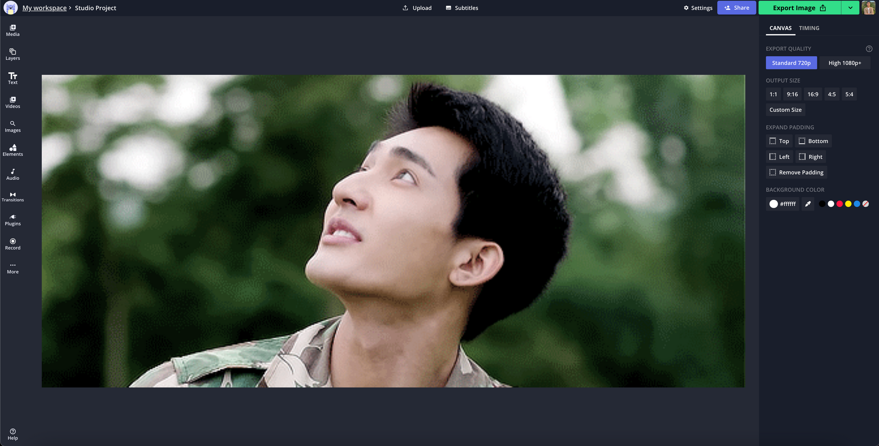Select Standard 720p export quality
This screenshot has width=879, height=446.
[x=791, y=63]
